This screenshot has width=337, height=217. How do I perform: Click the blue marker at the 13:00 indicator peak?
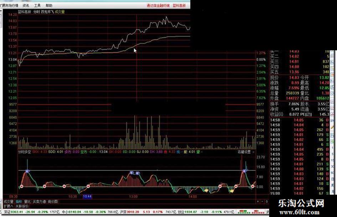pos(132,172)
